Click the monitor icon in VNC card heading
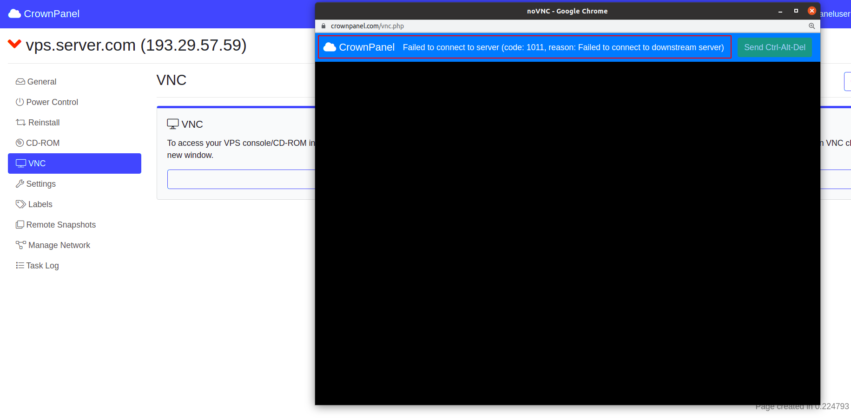This screenshot has width=851, height=418. click(173, 124)
